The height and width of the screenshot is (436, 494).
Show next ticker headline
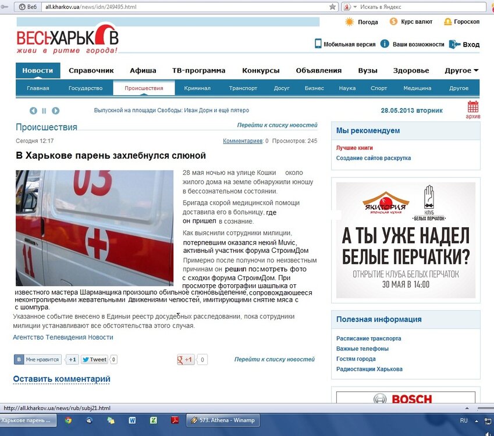click(55, 111)
